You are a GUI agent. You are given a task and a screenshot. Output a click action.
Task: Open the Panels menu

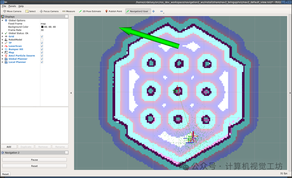(12, 6)
